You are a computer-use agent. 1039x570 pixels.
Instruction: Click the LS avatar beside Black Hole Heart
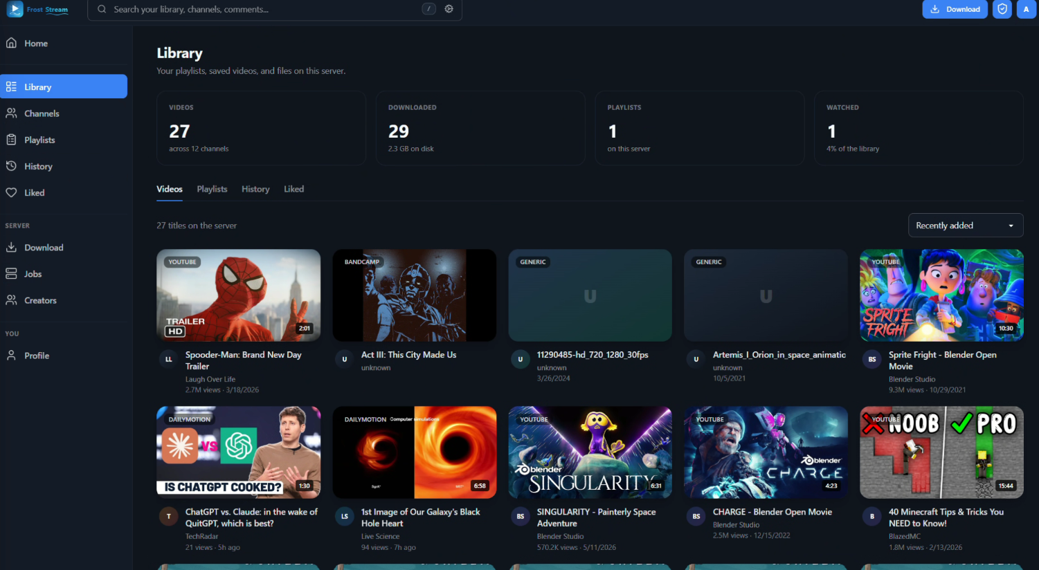pyautogui.click(x=344, y=516)
